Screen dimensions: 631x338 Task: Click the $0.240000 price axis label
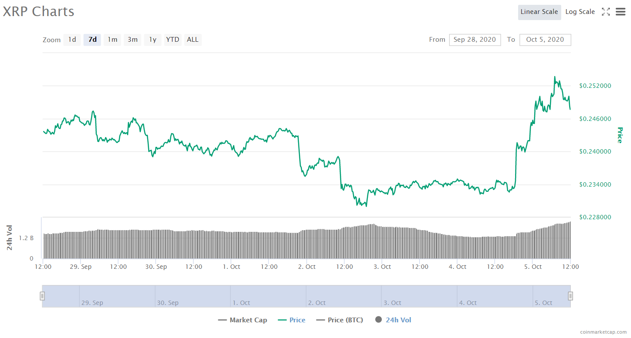(595, 151)
